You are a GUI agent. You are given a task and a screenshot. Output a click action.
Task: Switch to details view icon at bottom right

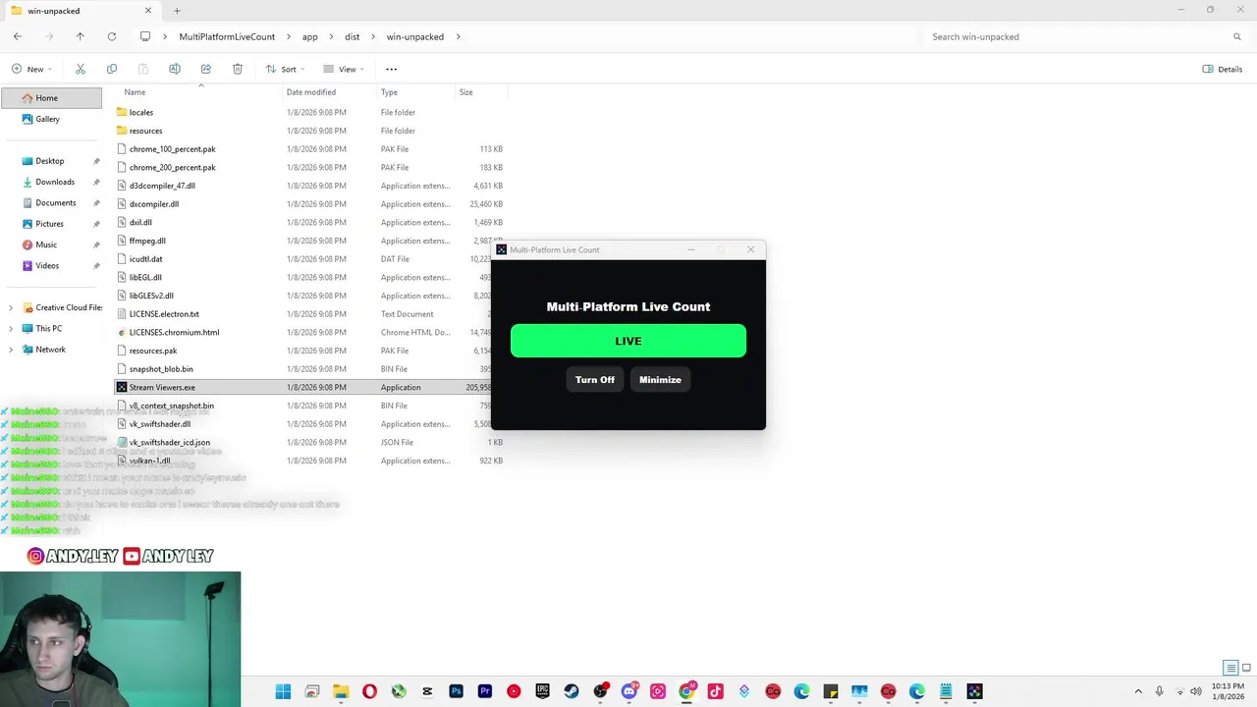(x=1230, y=668)
